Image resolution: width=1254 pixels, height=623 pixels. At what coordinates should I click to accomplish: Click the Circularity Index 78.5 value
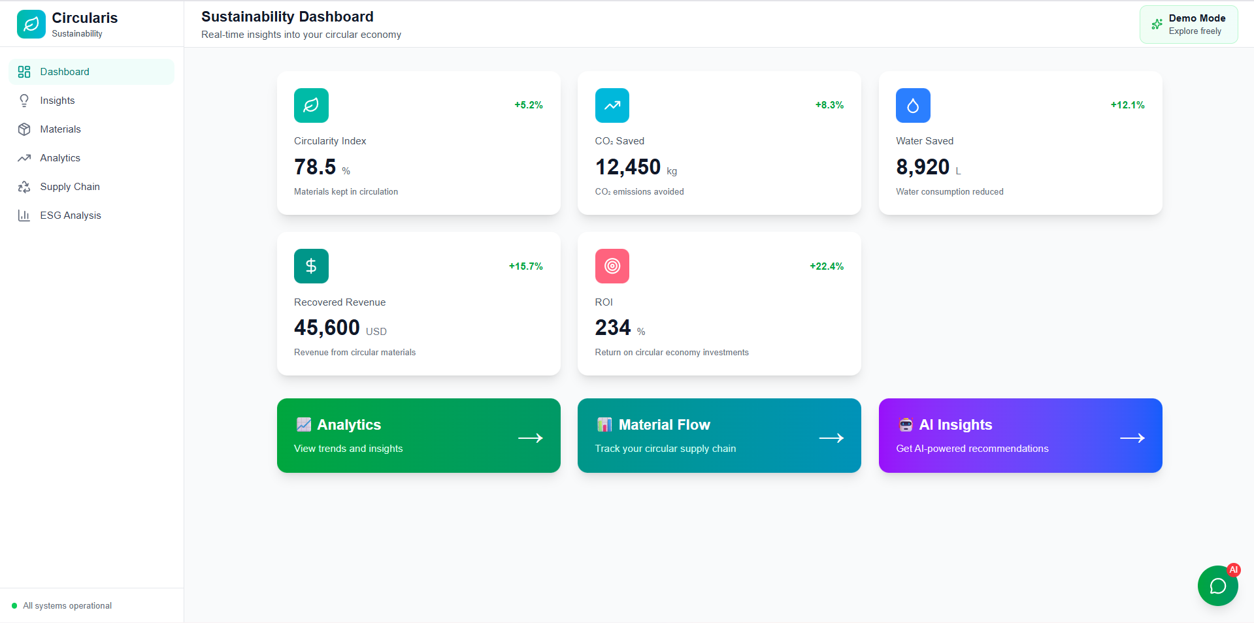[x=315, y=167]
